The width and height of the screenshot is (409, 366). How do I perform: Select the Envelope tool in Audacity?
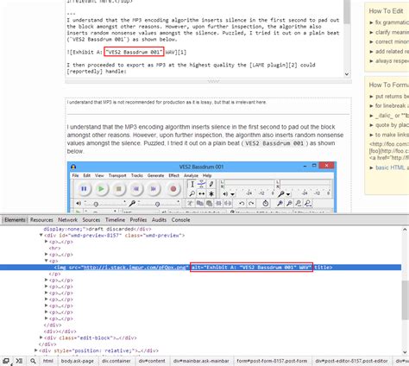[x=202, y=184]
